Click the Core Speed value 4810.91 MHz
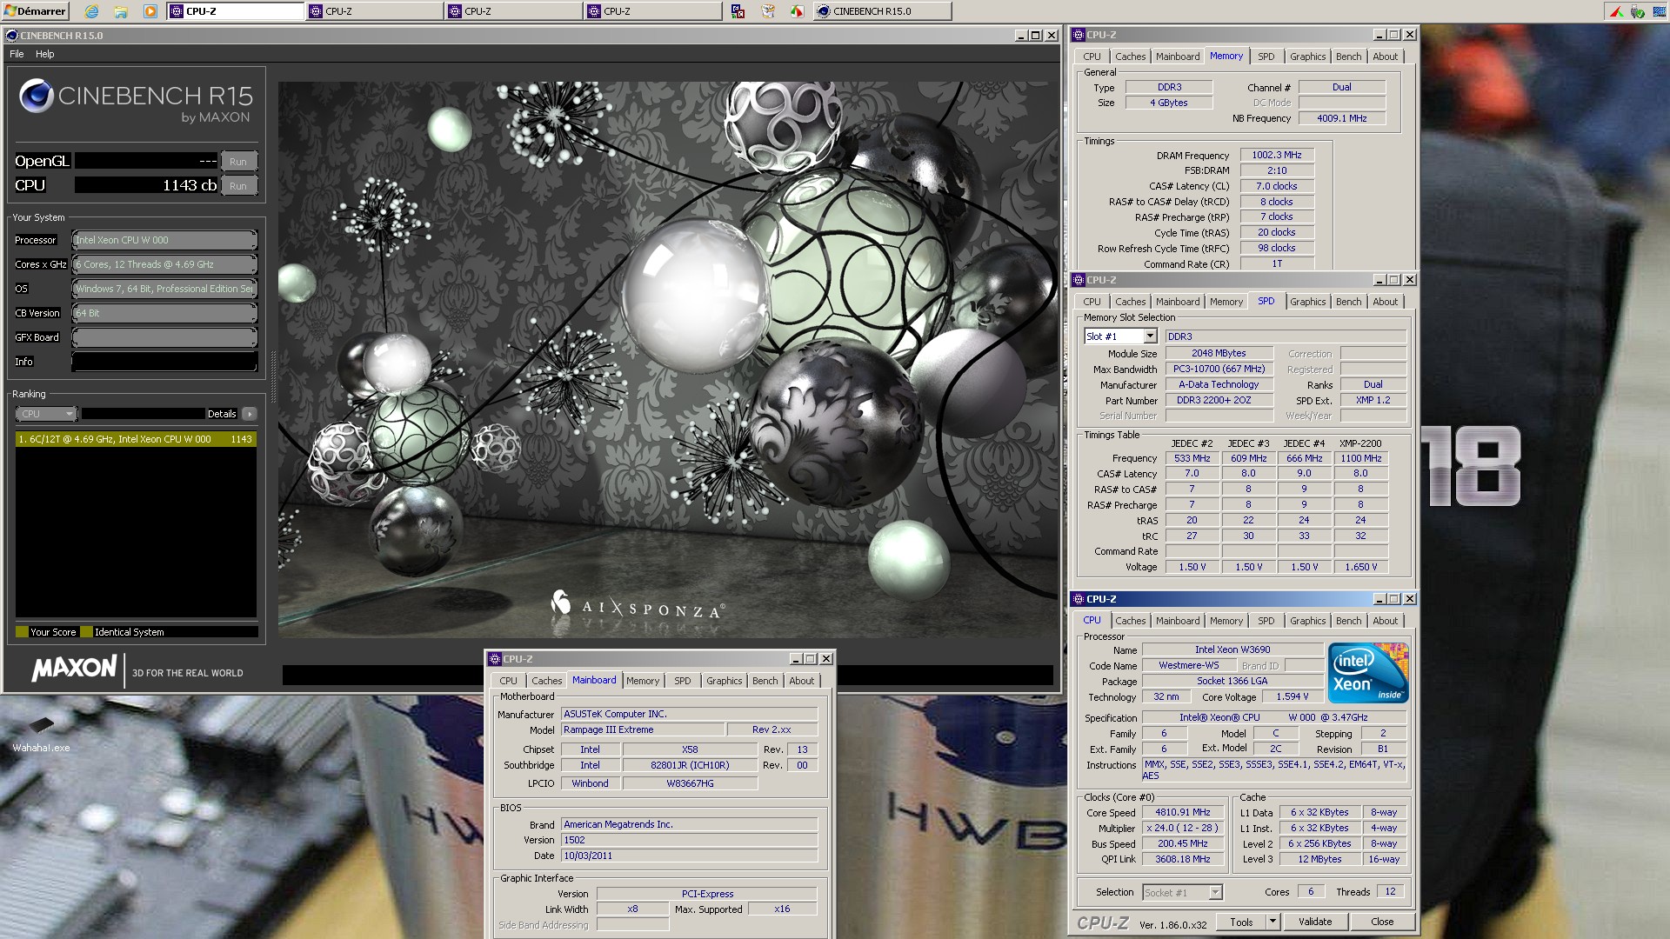Screen dimensions: 1670x939 click(x=1182, y=812)
